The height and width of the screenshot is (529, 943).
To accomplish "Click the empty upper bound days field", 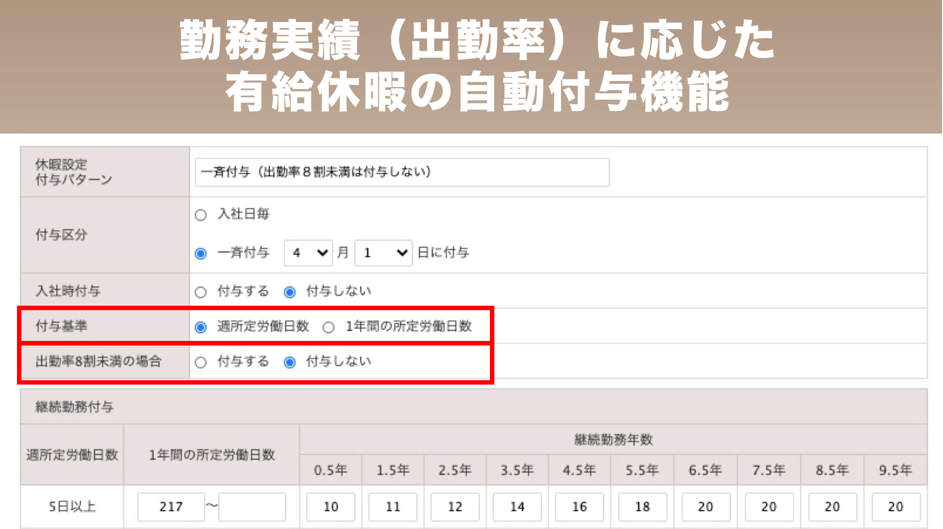I will (x=252, y=506).
